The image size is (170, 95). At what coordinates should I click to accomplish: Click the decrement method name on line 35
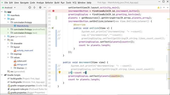[85, 62]
